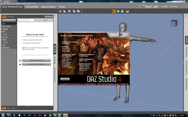Select the orange highlighted tool icon in the toolbar
The width and height of the screenshot is (188, 117).
click(113, 11)
